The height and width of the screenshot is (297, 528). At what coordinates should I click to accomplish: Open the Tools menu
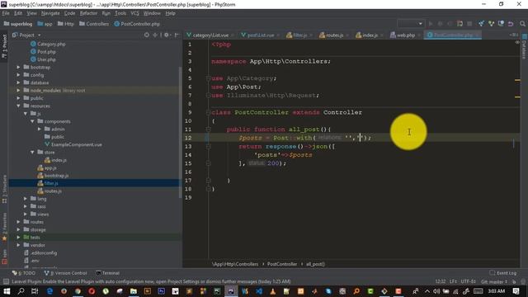click(x=120, y=13)
